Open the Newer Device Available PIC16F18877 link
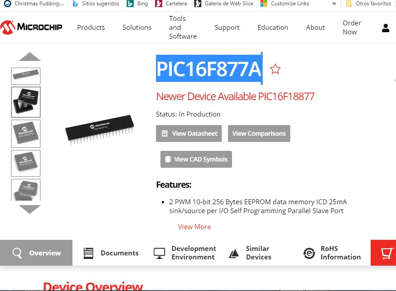 pyautogui.click(x=235, y=96)
